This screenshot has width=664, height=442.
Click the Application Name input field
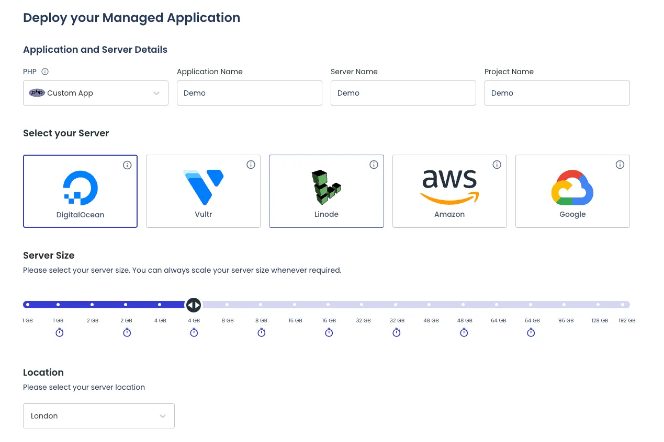point(249,93)
